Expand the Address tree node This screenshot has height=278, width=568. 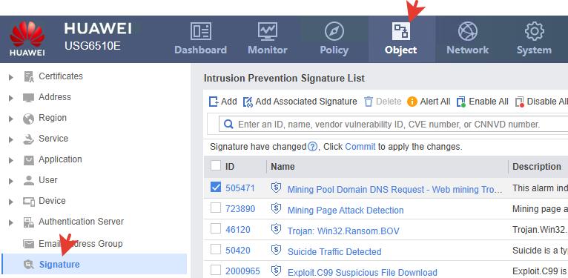click(x=11, y=98)
